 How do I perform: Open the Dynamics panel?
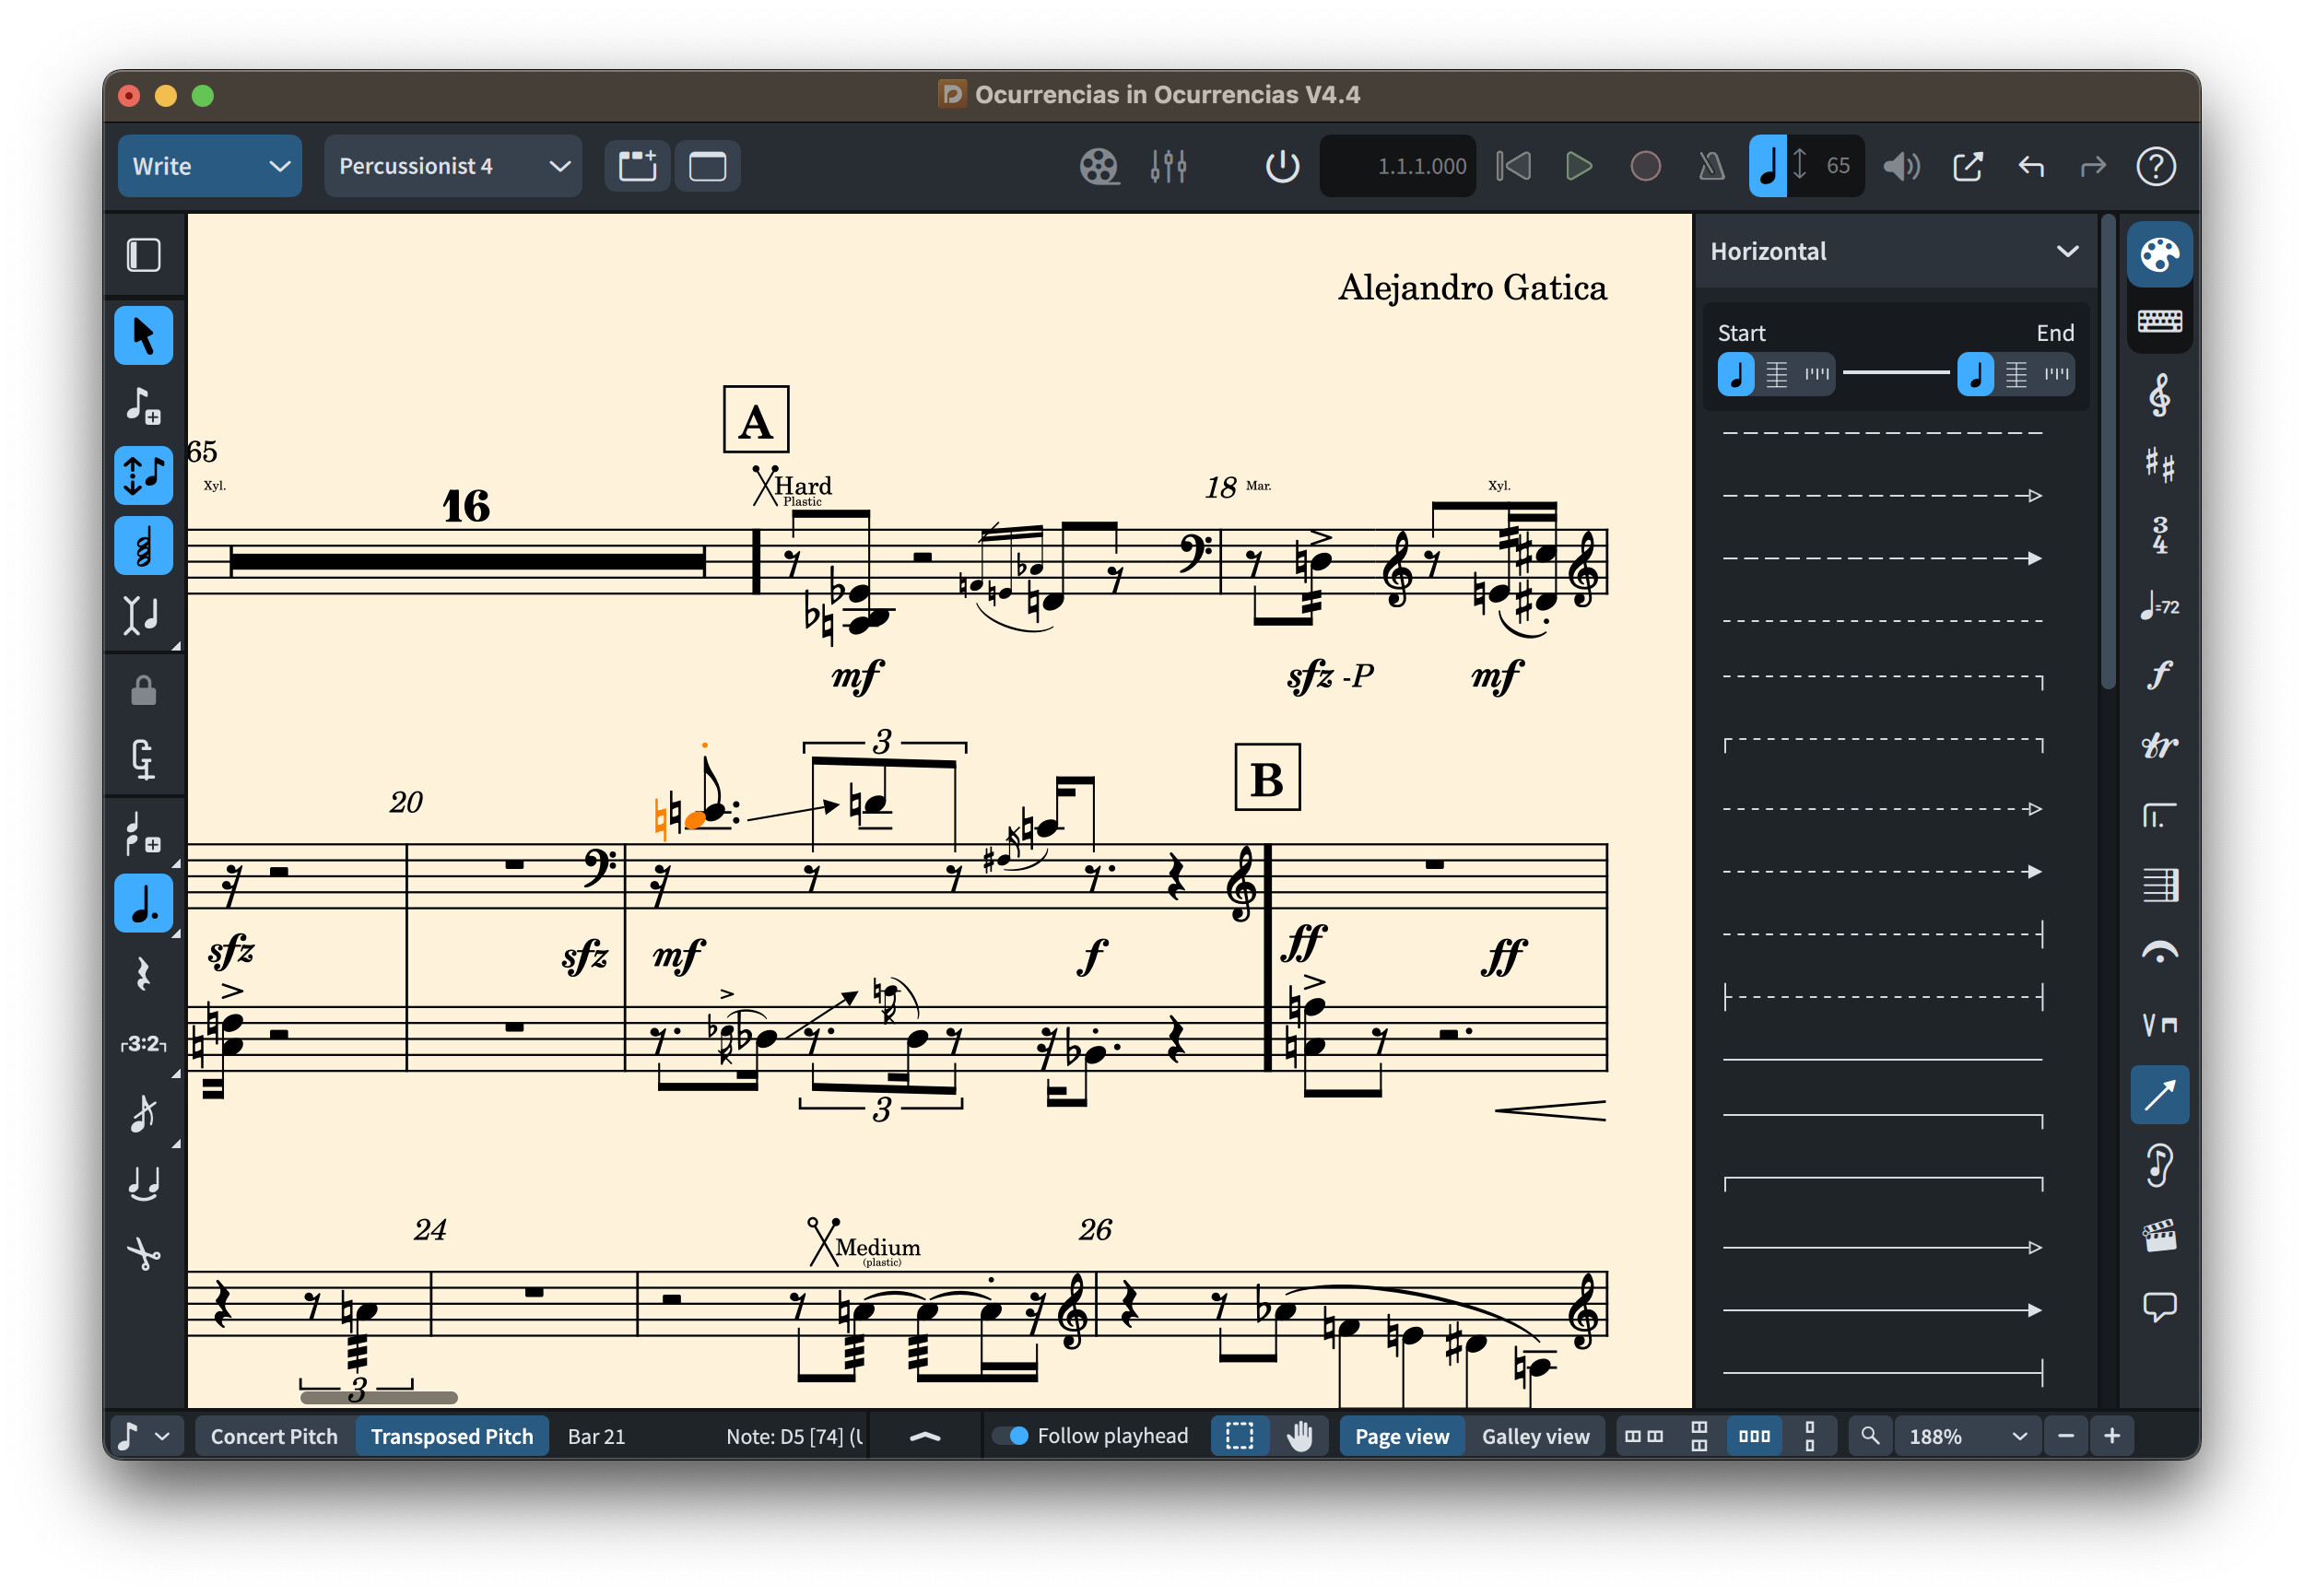(2159, 675)
